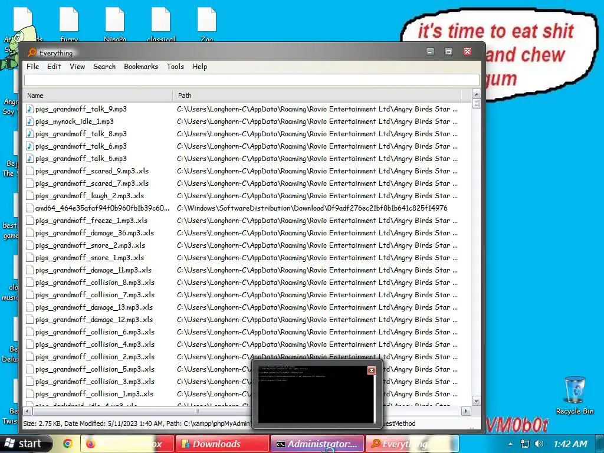Viewport: 604px width, 453px height.
Task: Click the path cell of pigs_mynock_idle_1.mp3
Action: 317,122
